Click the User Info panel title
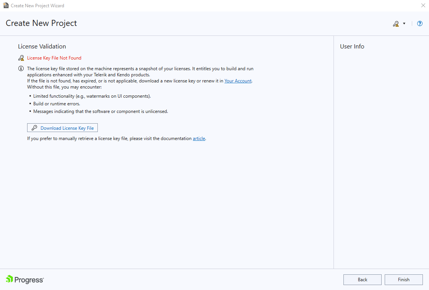This screenshot has height=290, width=429. tap(352, 46)
